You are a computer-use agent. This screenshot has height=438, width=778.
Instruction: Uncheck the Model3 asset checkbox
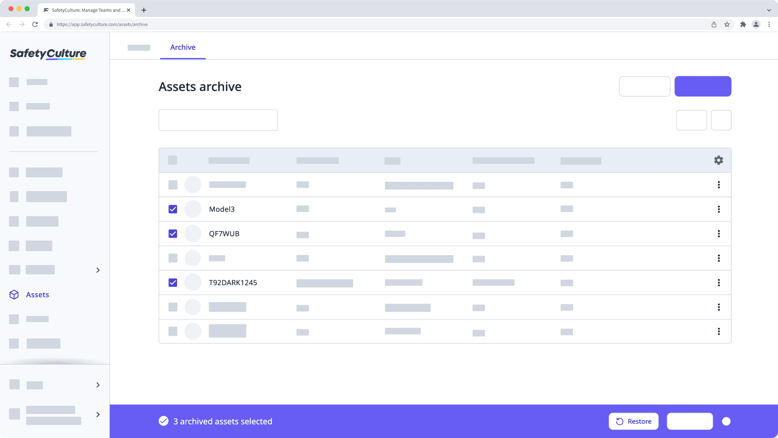click(173, 209)
